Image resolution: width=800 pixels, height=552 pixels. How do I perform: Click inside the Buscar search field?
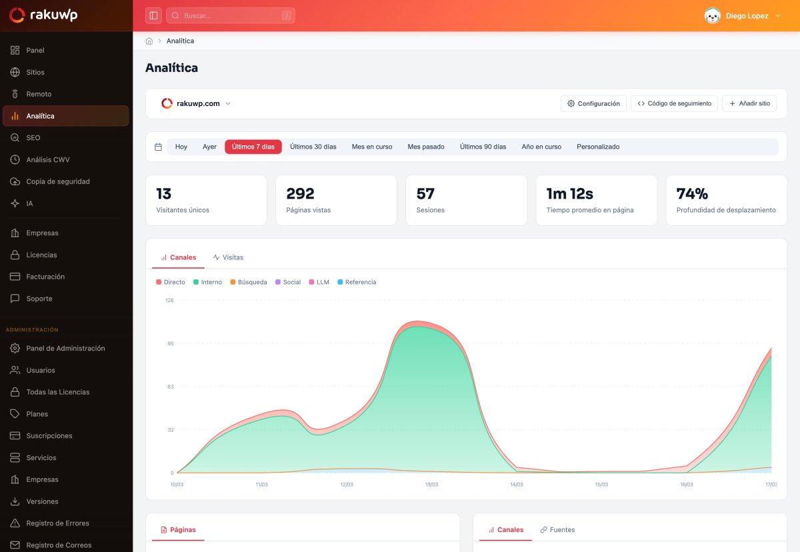click(230, 15)
